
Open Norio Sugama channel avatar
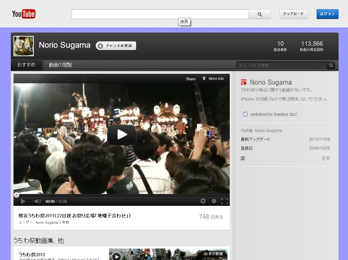[24, 46]
